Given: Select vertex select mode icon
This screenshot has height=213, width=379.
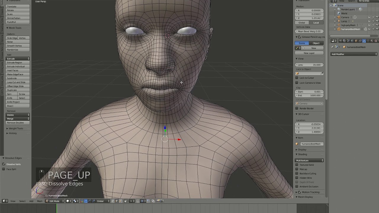Looking at the screenshot, I should coord(113,201).
